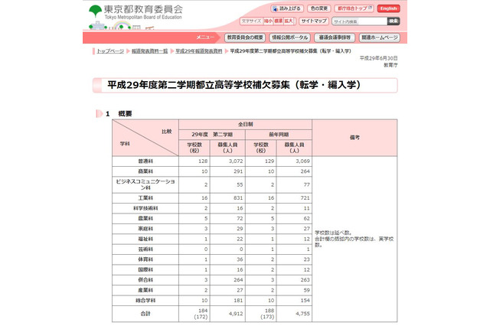
Task: Click the 教育庁 department label
Action: point(390,65)
